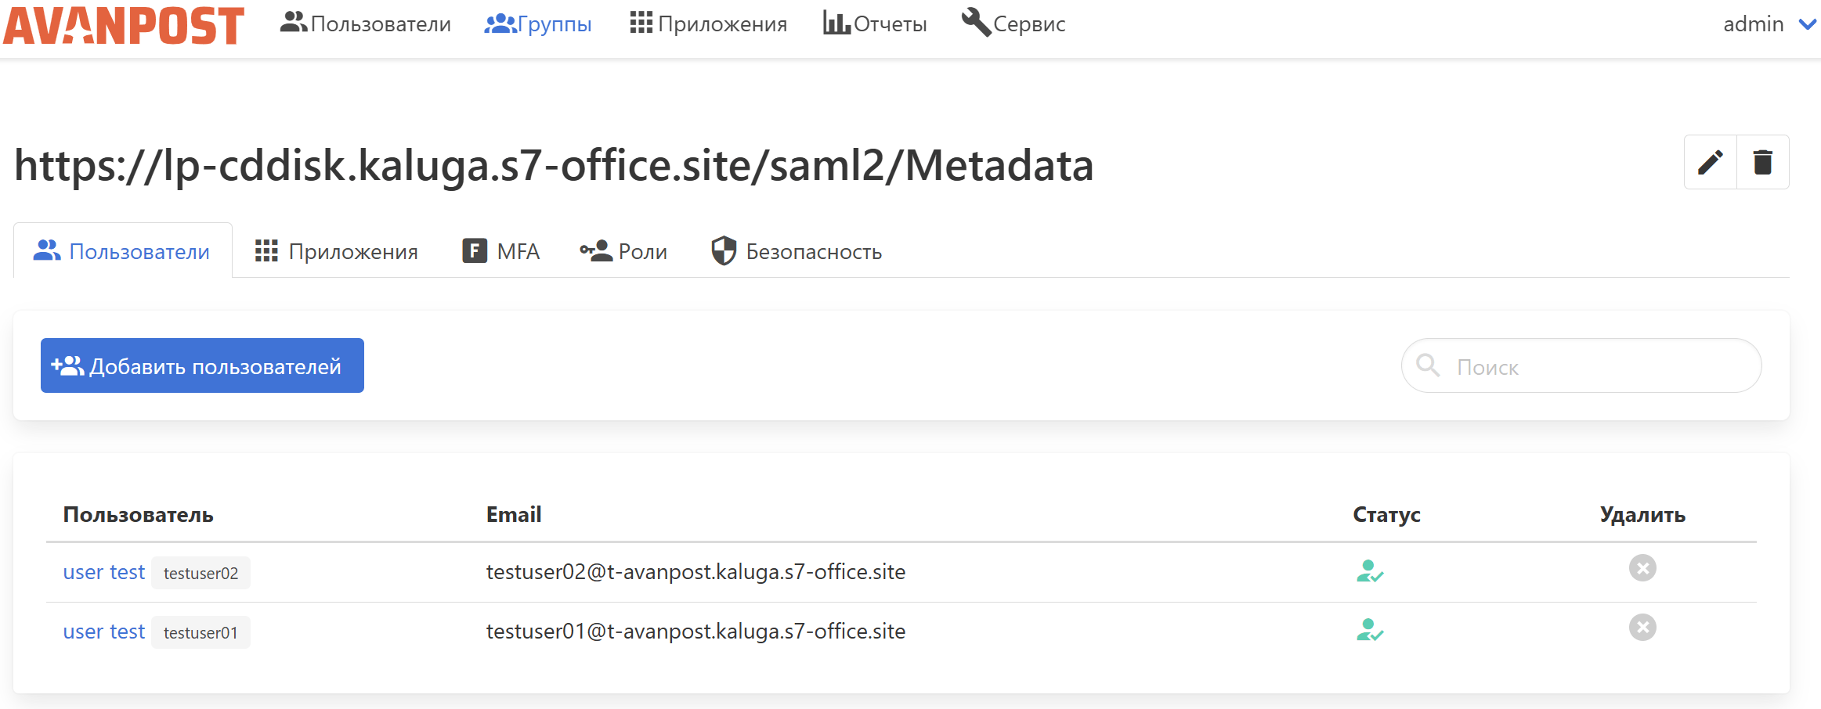Viewport: 1821px width, 709px height.
Task: Click the Удалить column header
Action: click(1642, 515)
